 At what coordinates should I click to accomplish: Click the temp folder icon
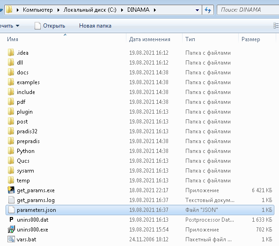[x=11, y=180]
